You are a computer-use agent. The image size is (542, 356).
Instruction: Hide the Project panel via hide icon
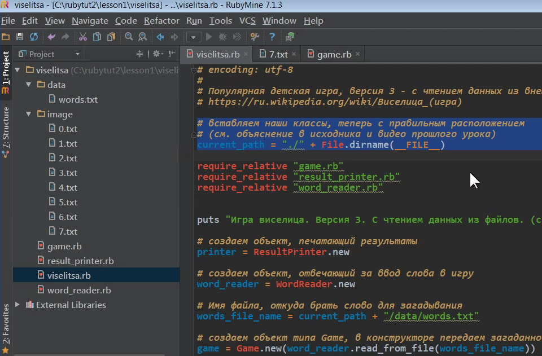(172, 54)
